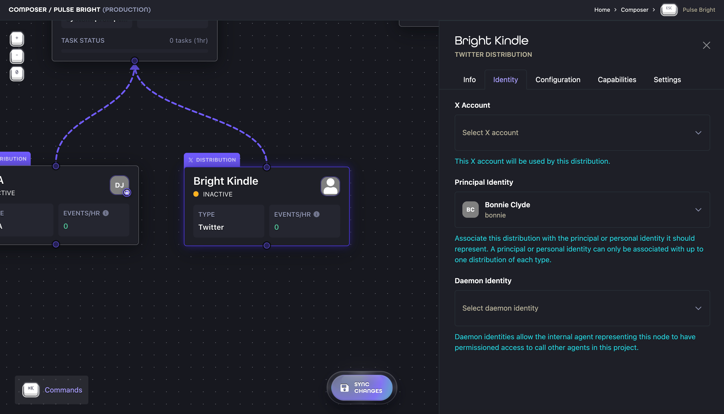Expand the Daemon Identity chevron arrow
This screenshot has width=724, height=414.
[698, 308]
